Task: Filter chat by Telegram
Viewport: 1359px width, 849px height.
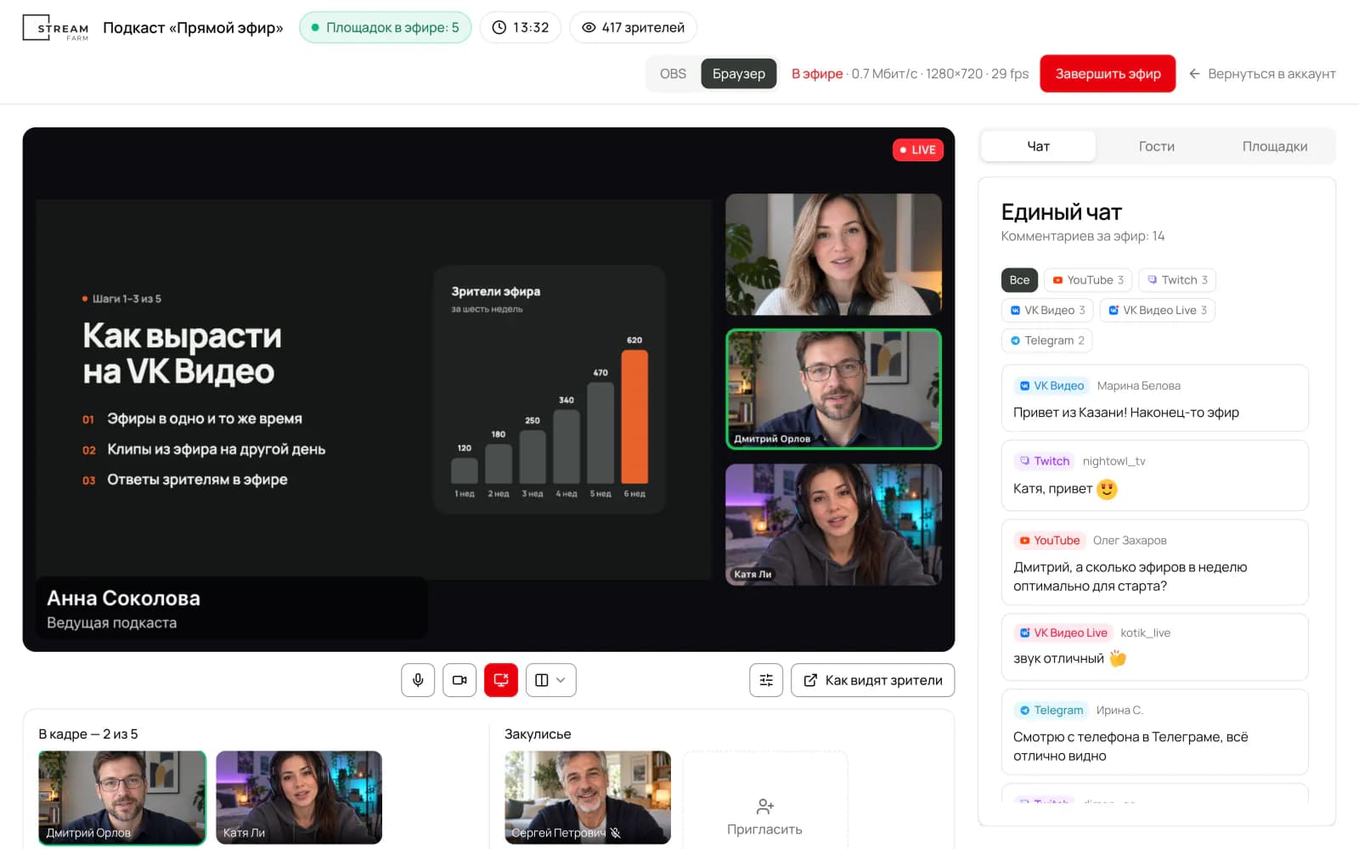Action: click(1046, 341)
